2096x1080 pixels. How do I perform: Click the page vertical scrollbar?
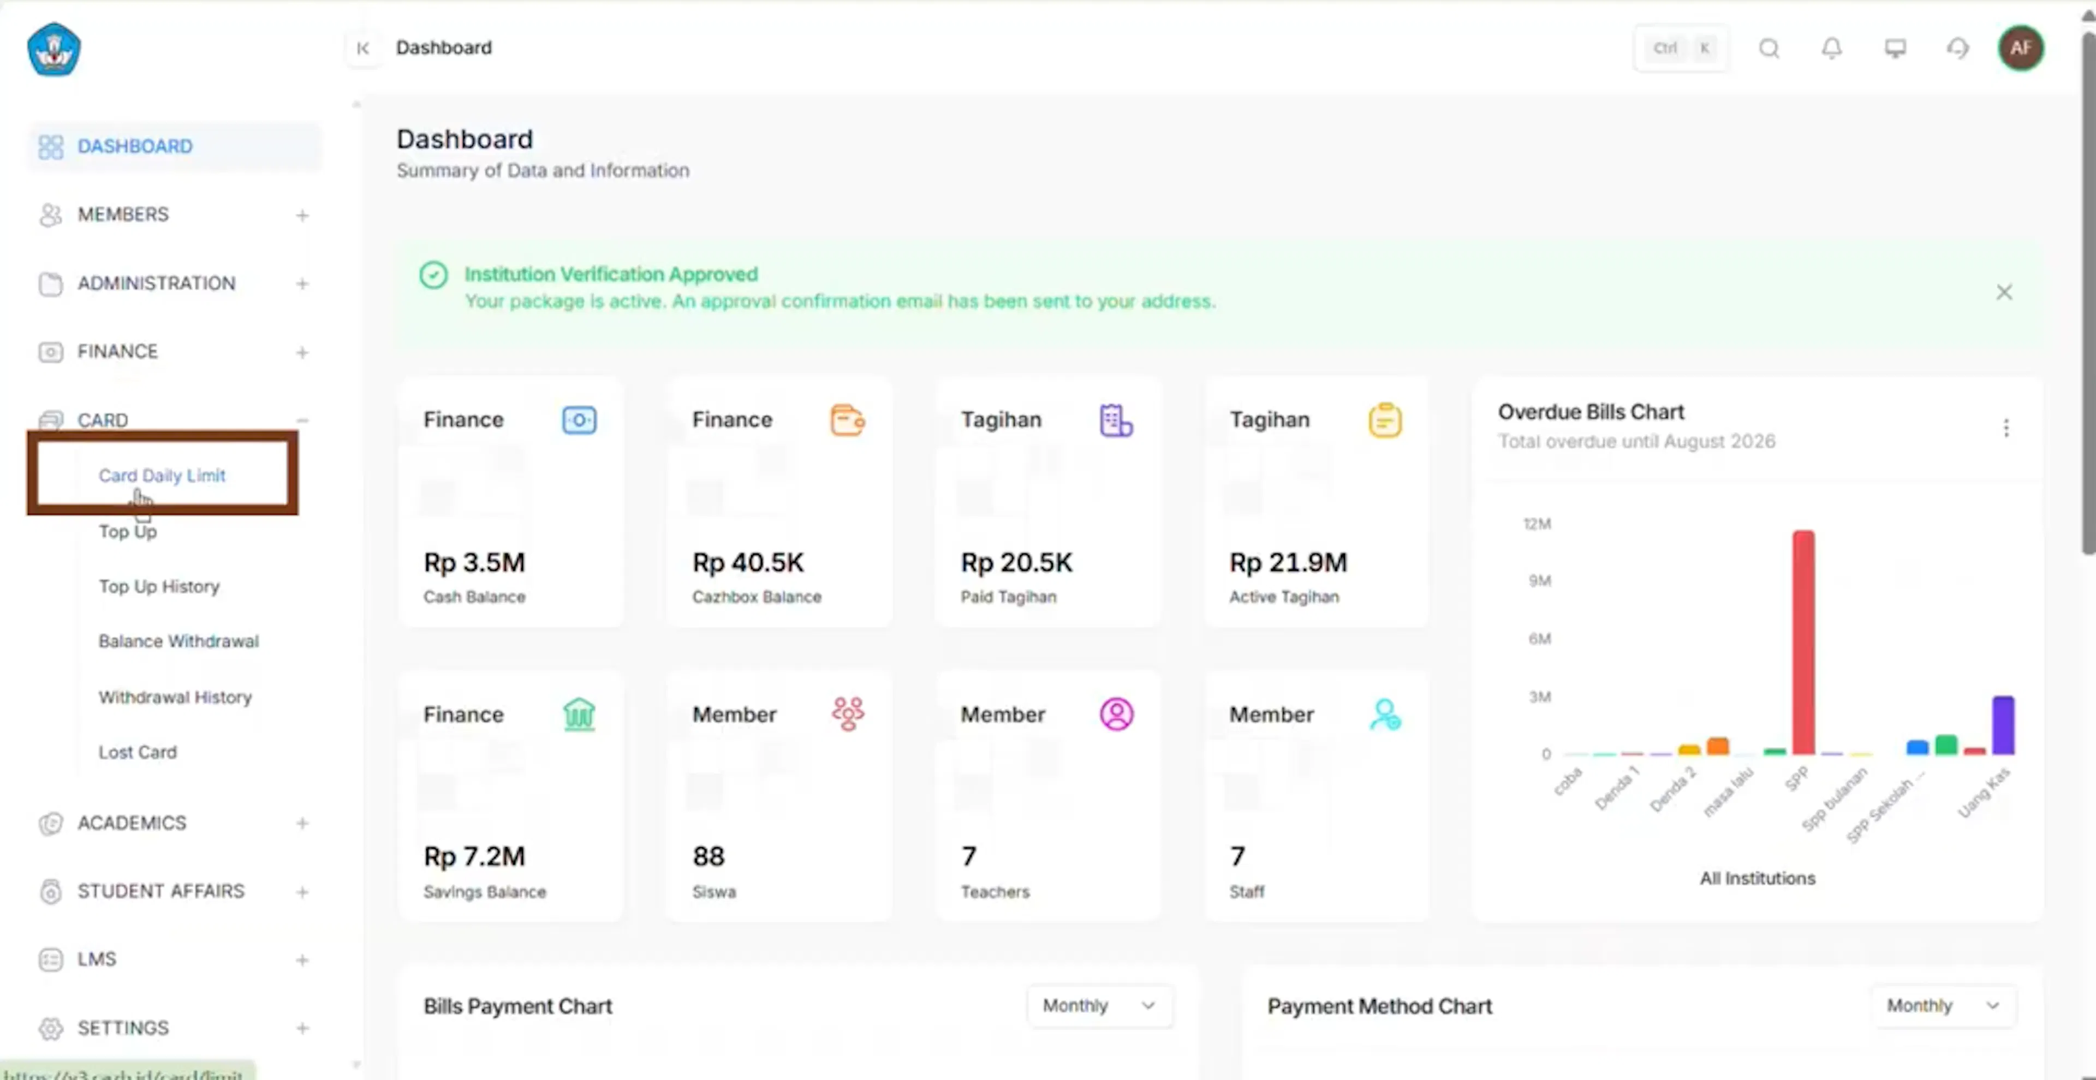coord(2087,293)
